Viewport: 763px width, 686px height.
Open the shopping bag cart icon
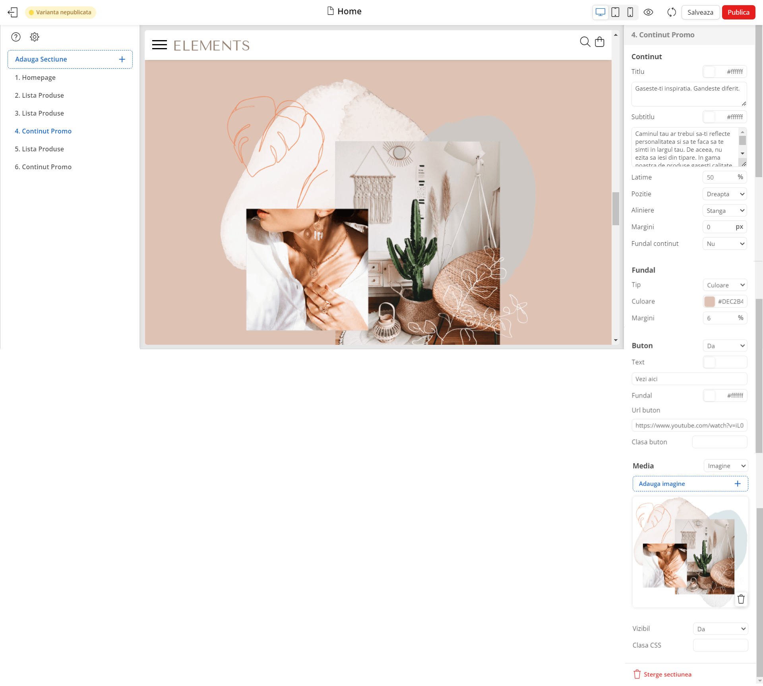click(x=600, y=42)
